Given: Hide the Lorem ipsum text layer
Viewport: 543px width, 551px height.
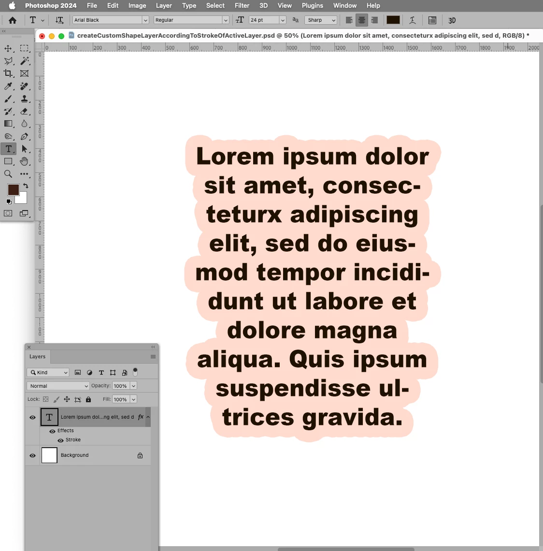Looking at the screenshot, I should pyautogui.click(x=33, y=417).
